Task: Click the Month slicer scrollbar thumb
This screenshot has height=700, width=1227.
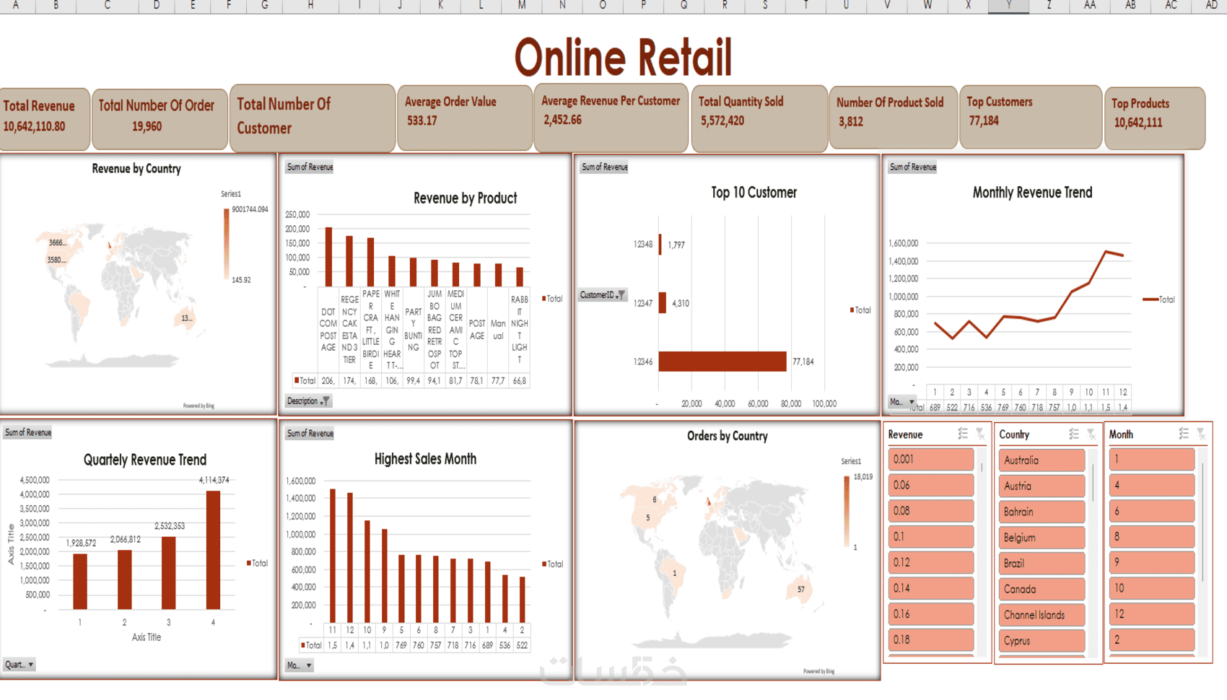Action: point(1202,521)
